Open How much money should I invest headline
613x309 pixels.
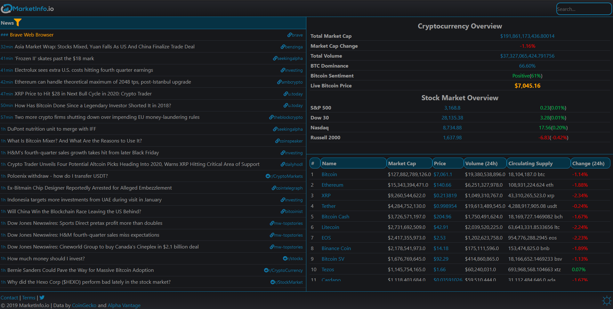(46, 259)
